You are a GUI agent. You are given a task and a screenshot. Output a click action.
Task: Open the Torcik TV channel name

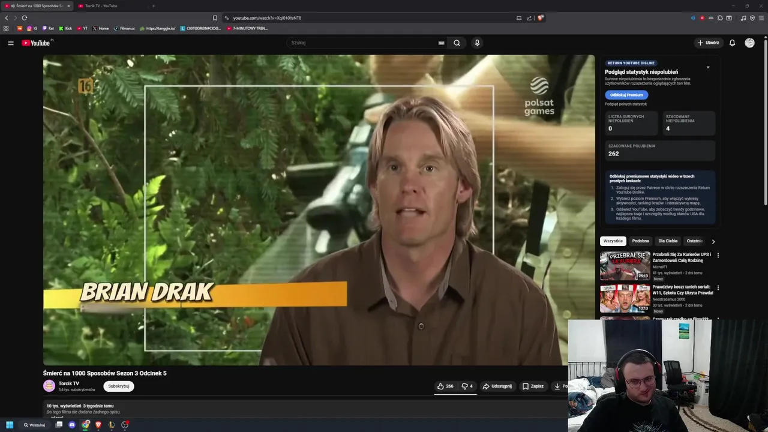tap(68, 383)
